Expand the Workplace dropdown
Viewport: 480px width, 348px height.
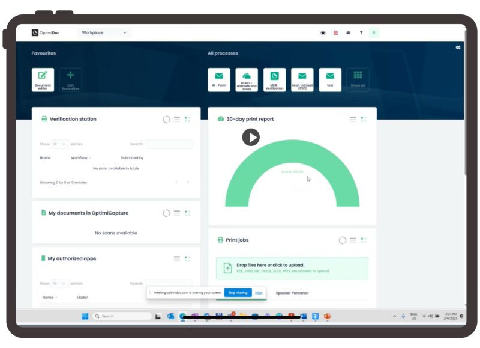point(104,33)
